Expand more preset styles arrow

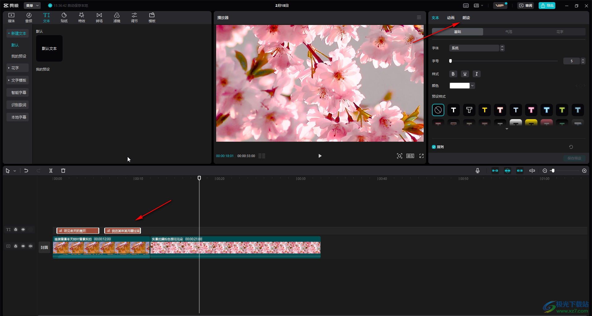(507, 129)
